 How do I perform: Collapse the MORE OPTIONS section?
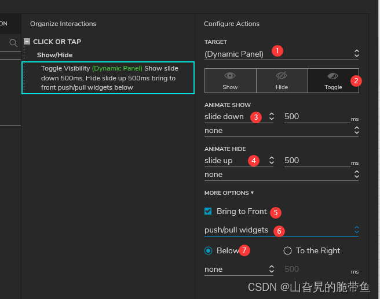click(229, 193)
